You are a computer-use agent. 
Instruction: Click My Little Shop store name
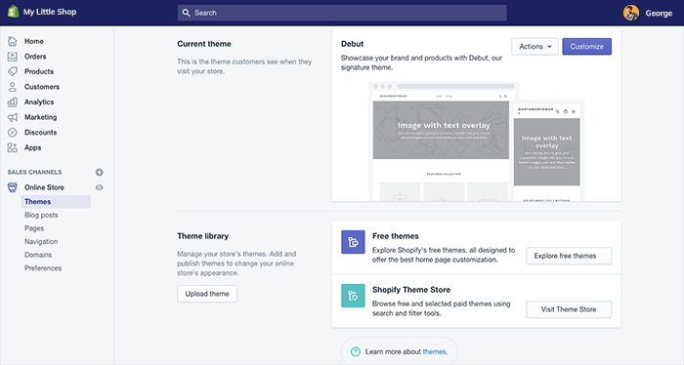point(50,12)
